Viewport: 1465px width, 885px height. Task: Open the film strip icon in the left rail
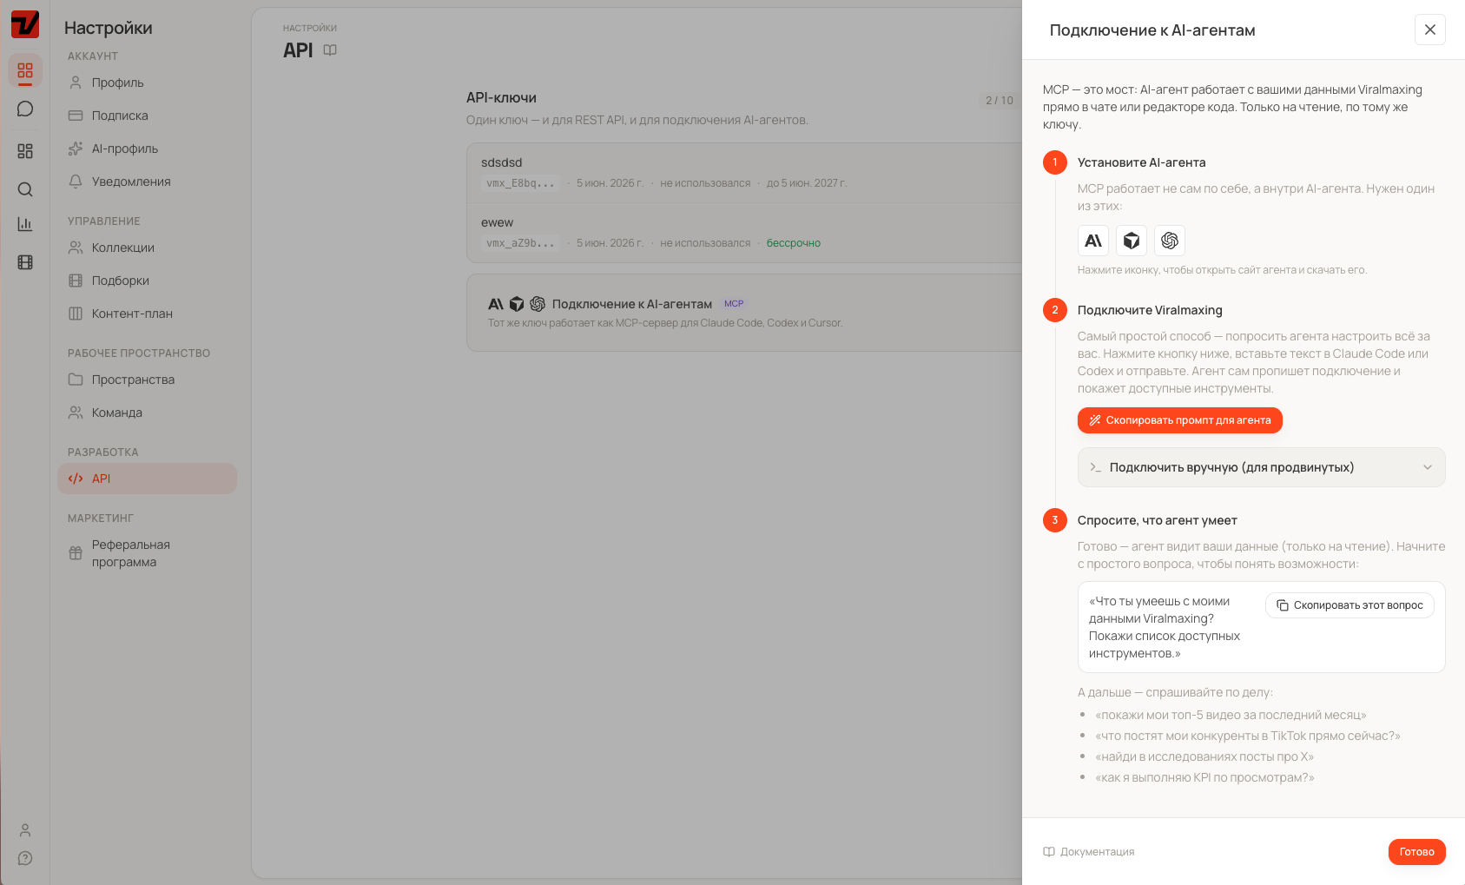25,262
